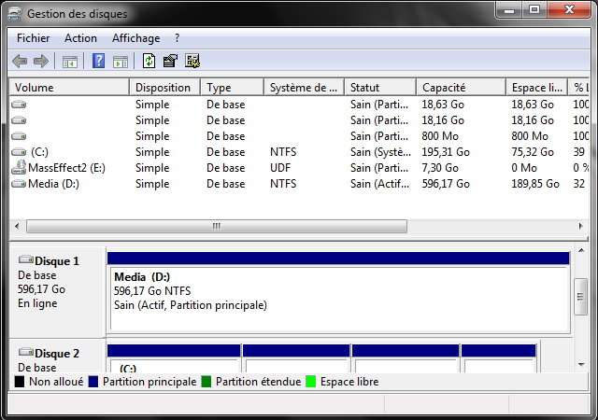598x420 pixels.
Task: Click the Forward arrow in toolbar
Action: pyautogui.click(x=41, y=62)
